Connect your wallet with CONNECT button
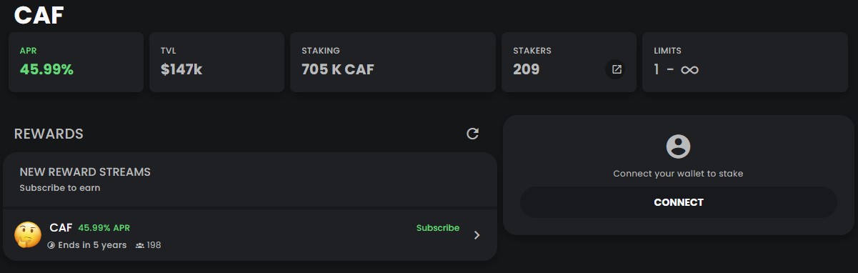 coord(678,202)
